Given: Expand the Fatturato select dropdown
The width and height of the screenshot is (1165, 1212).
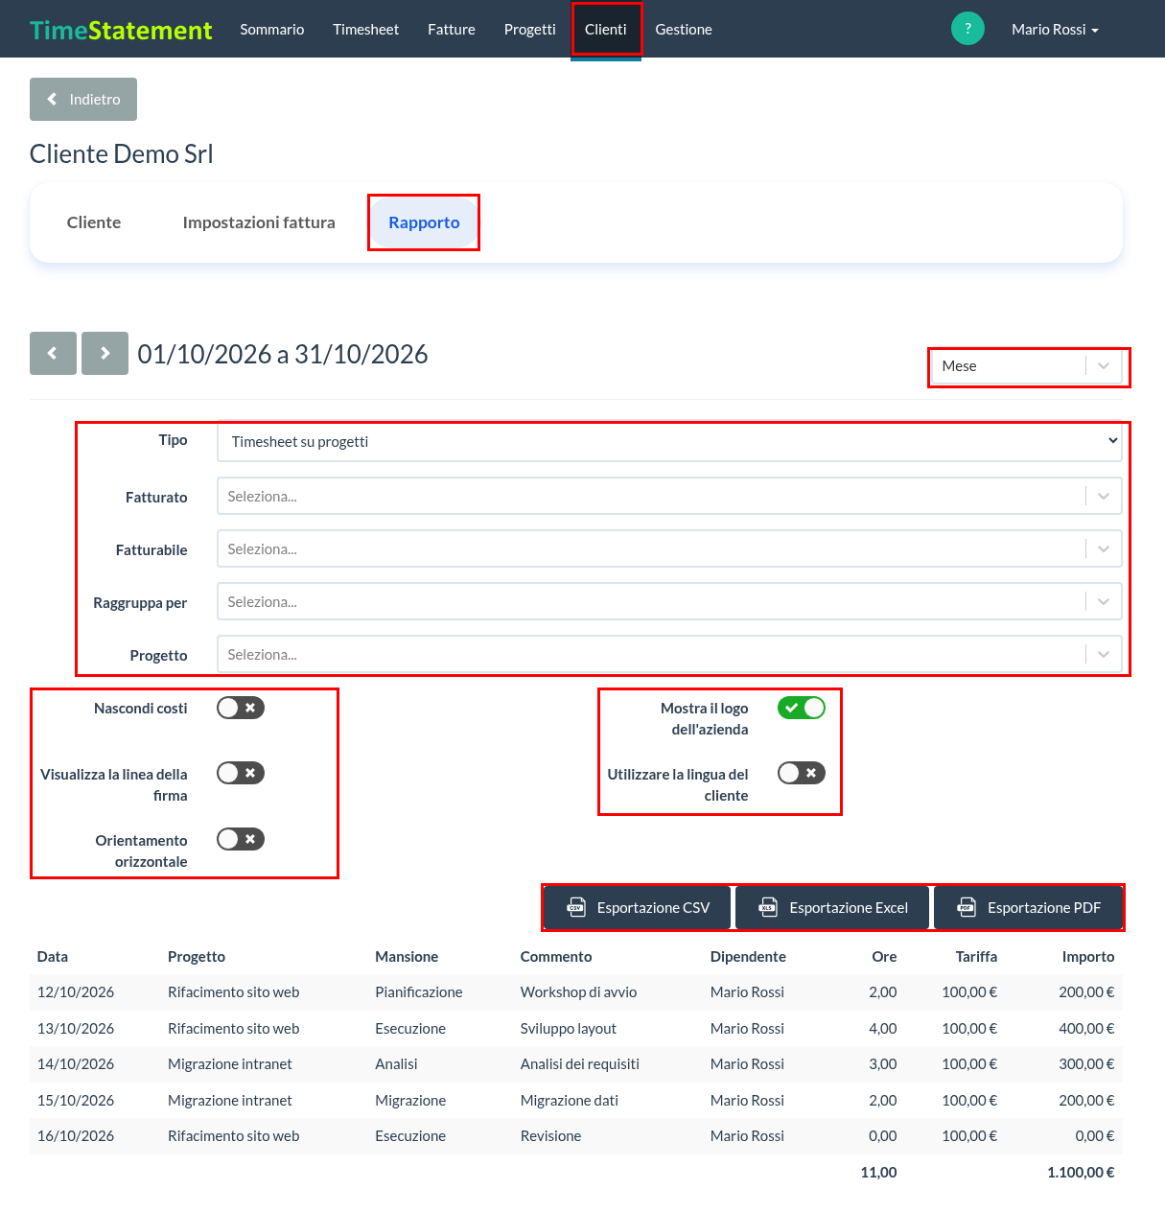Looking at the screenshot, I should click(x=669, y=497).
